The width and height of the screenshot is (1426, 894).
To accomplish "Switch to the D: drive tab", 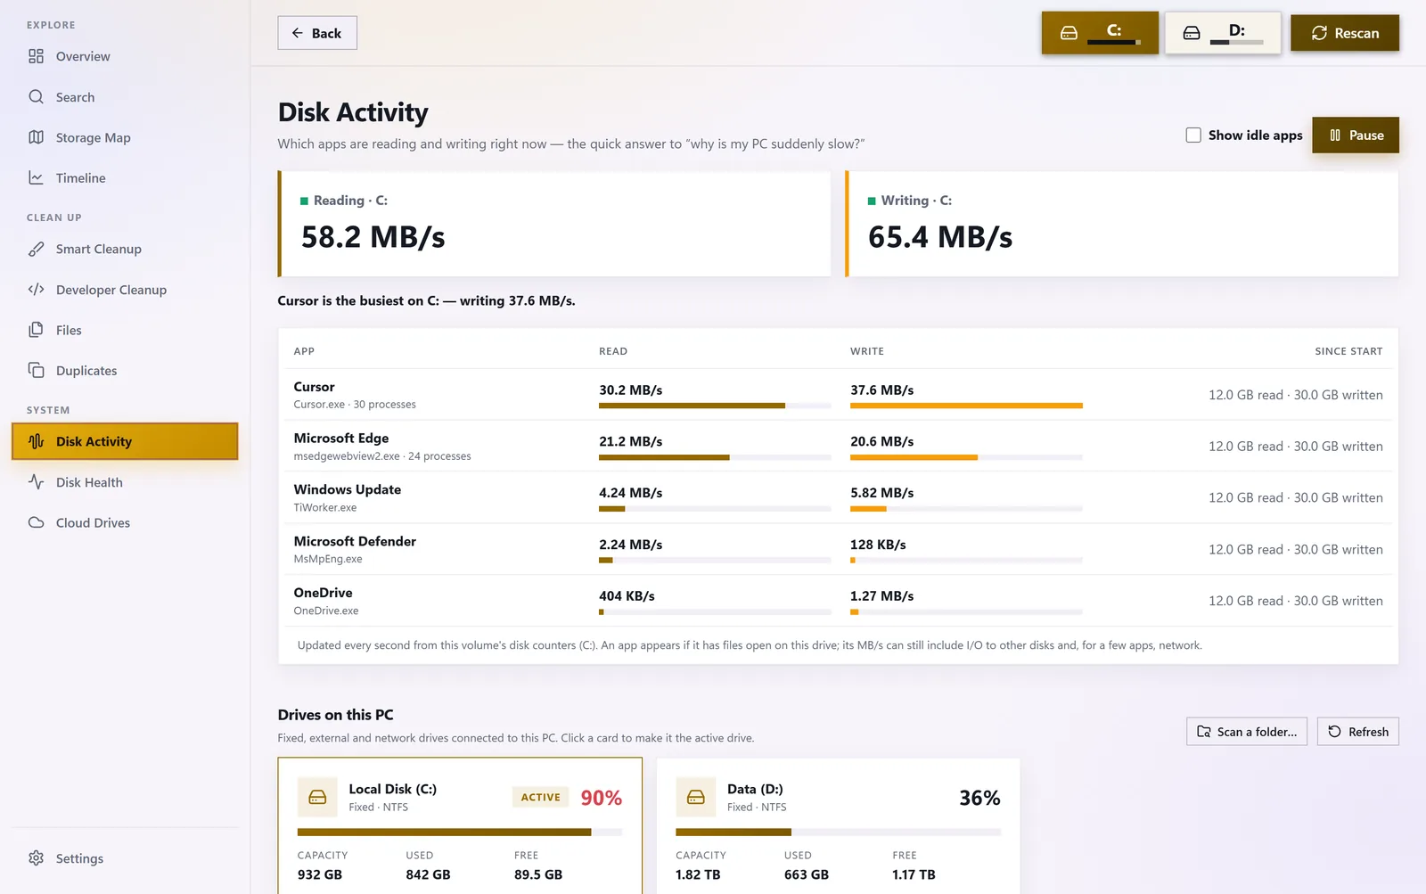I will pyautogui.click(x=1223, y=33).
